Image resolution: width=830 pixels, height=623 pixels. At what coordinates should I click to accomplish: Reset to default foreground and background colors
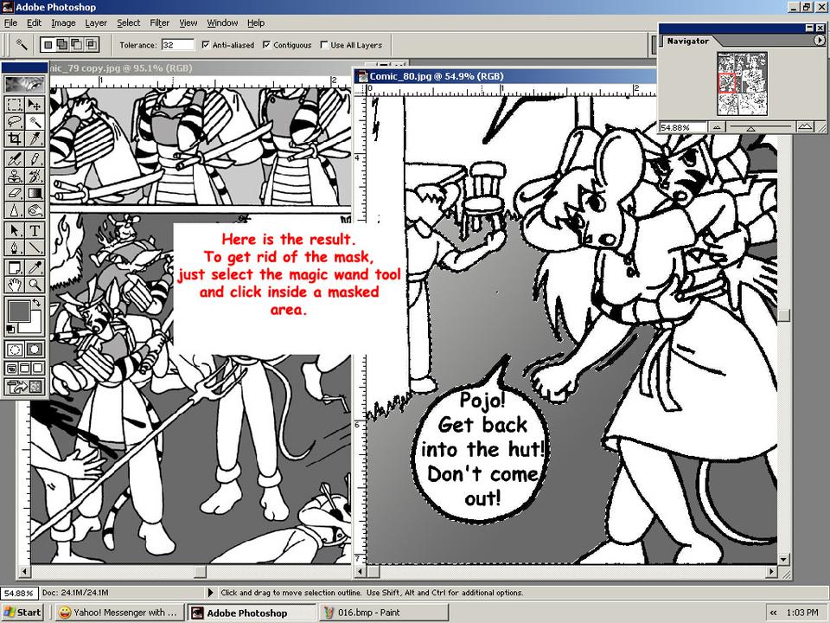[10, 330]
